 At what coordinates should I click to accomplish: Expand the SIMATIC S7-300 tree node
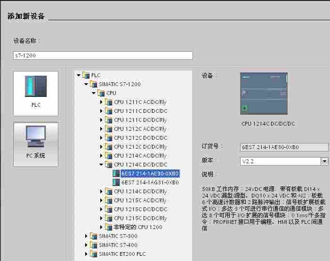(86, 236)
